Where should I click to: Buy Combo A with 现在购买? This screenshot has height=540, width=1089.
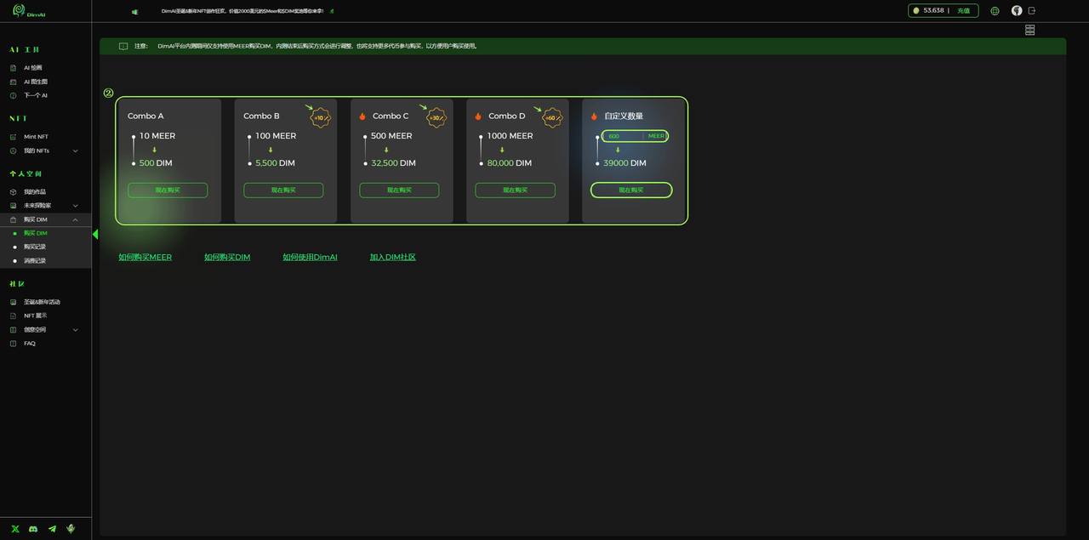(168, 190)
